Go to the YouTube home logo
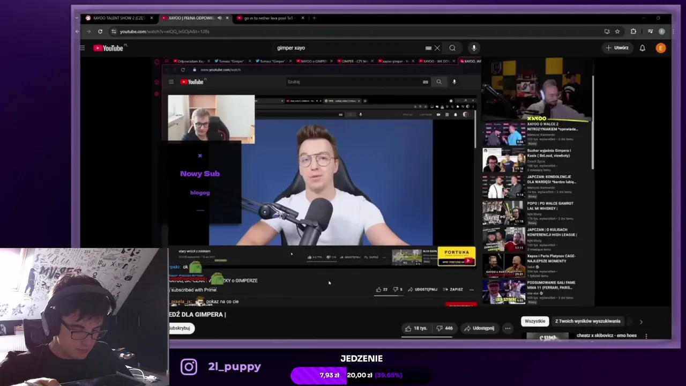Viewport: 686px width, 386px height. point(109,48)
